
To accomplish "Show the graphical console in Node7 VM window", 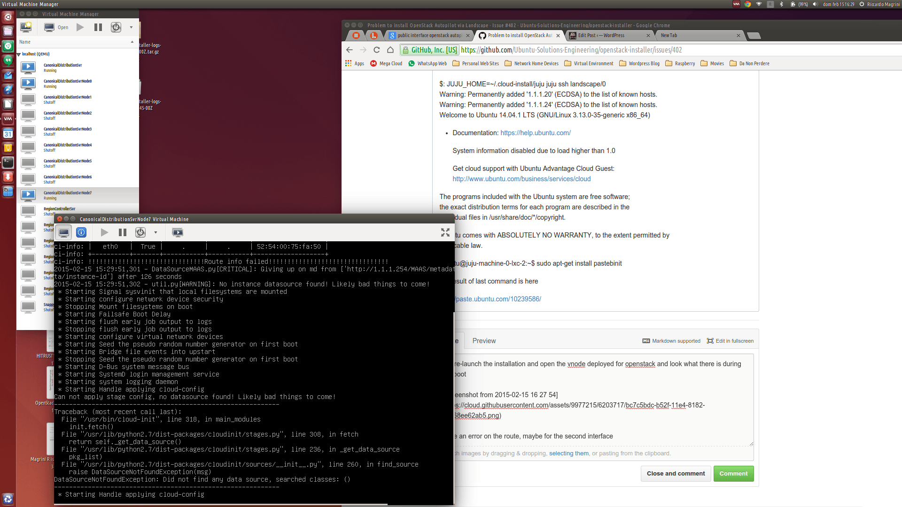I will coord(64,232).
